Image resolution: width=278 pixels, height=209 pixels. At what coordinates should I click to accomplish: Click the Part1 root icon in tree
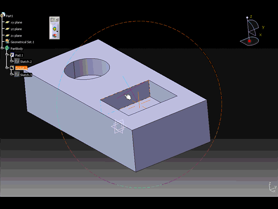pyautogui.click(x=3, y=15)
